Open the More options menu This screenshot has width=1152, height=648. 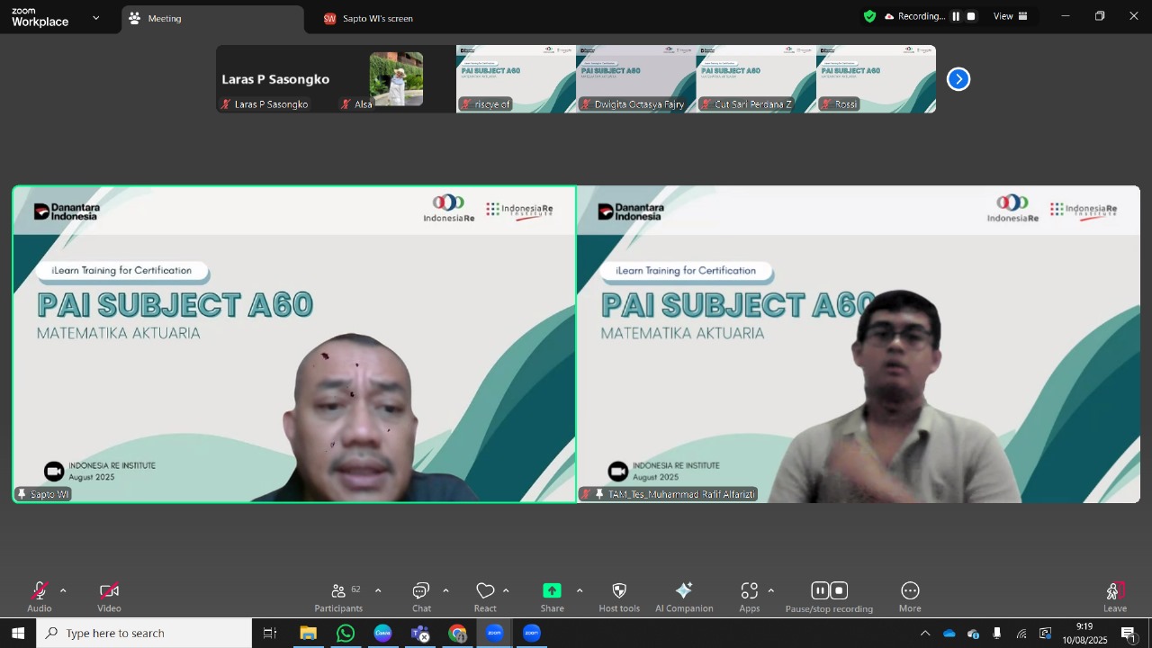tap(910, 597)
